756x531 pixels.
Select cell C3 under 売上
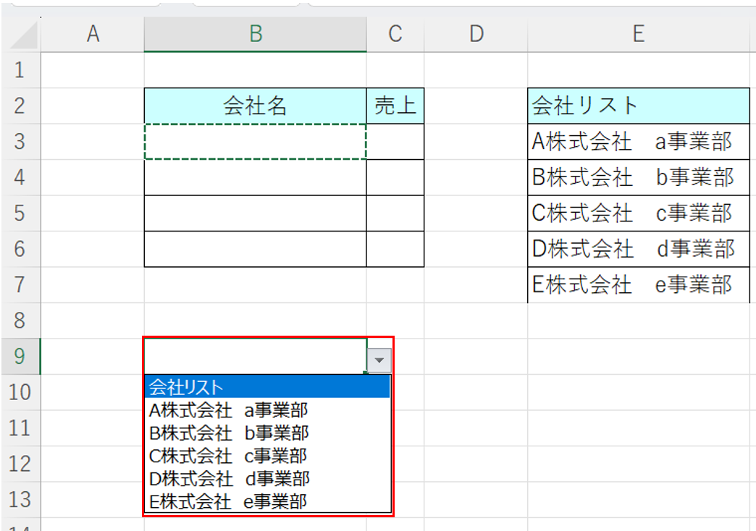coord(395,142)
